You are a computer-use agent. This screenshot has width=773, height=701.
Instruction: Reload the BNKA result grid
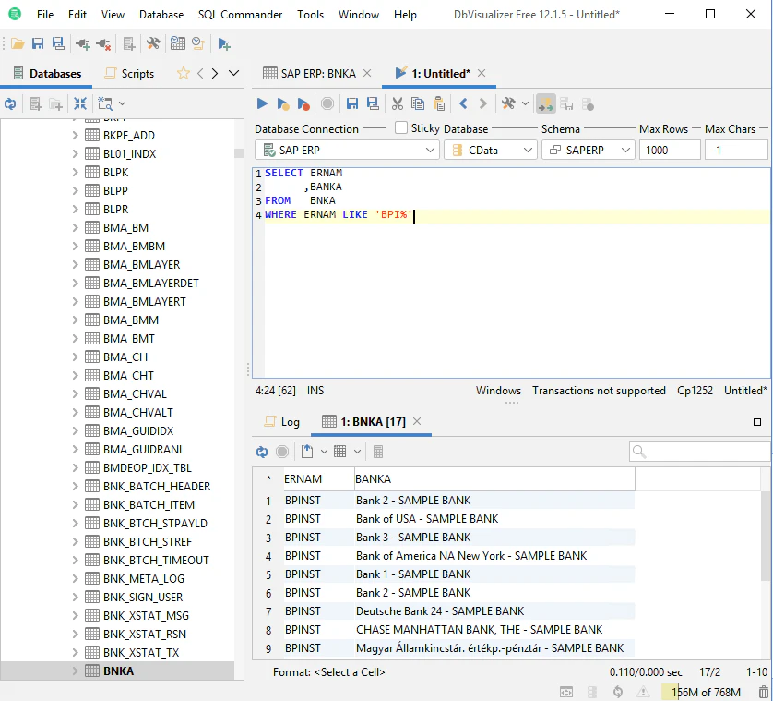(x=262, y=452)
